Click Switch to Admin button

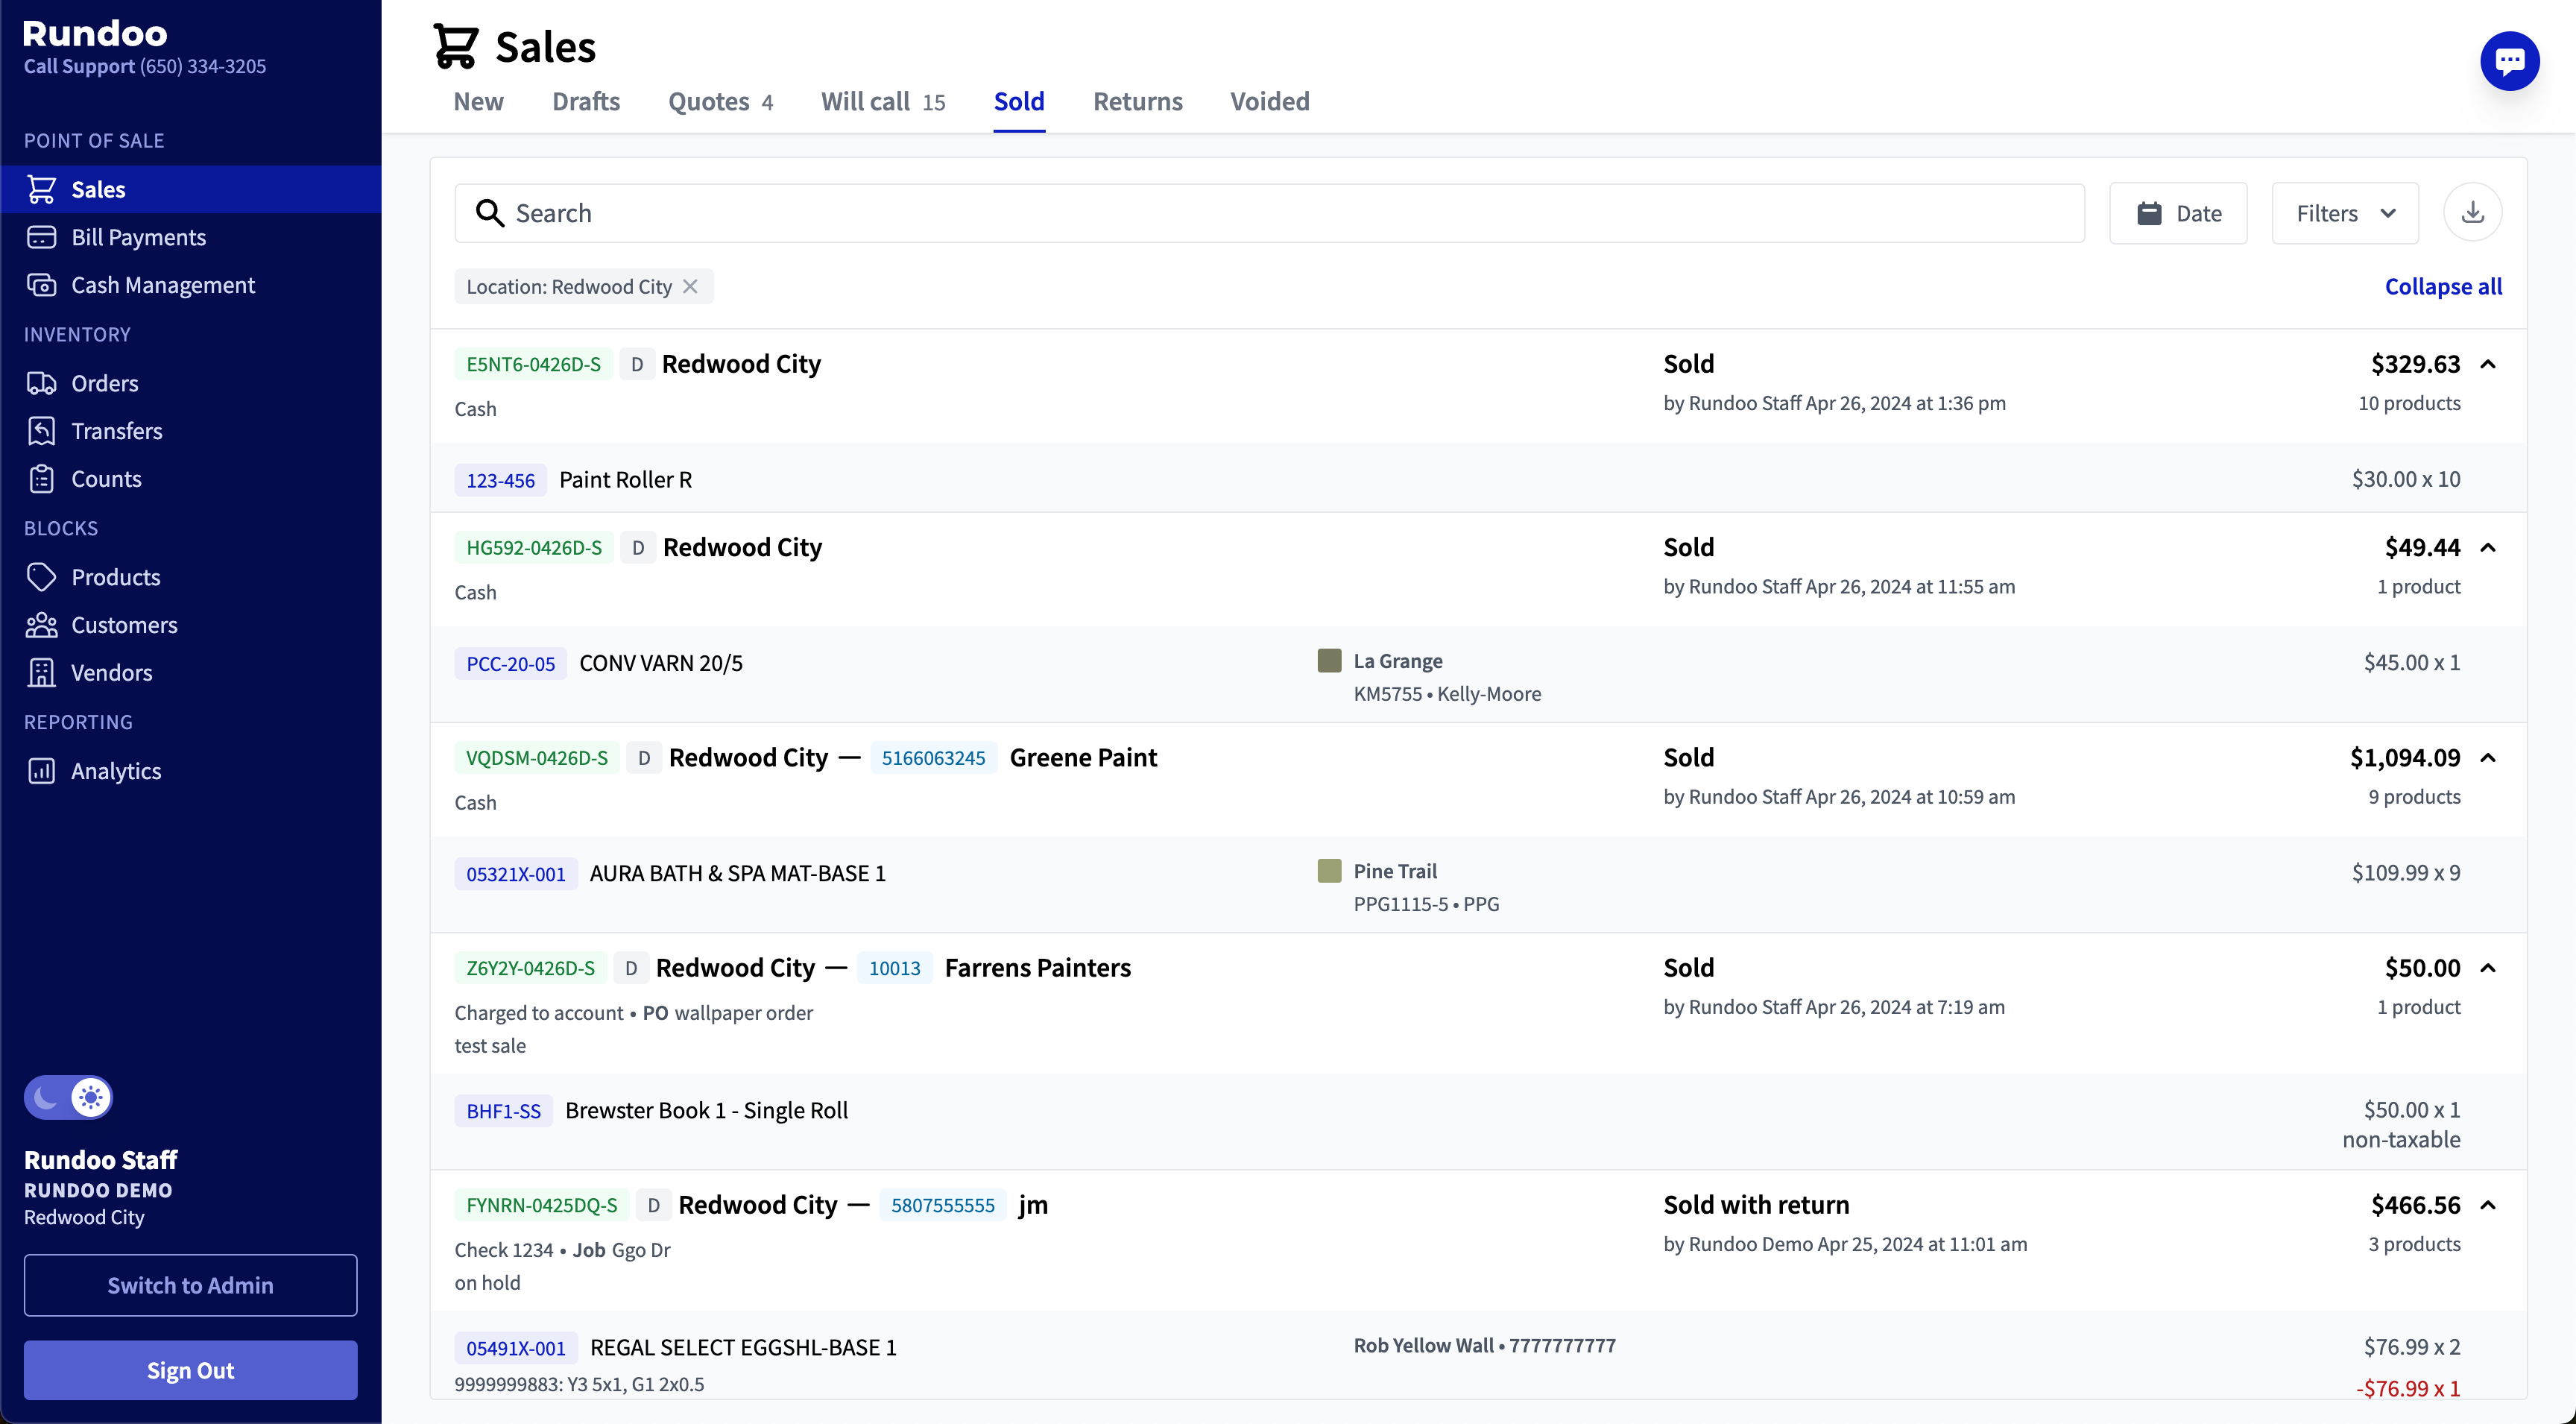tap(190, 1285)
